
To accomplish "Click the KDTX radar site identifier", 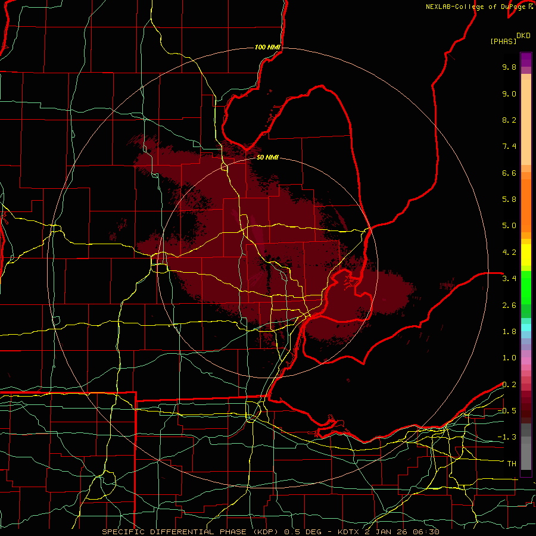I will tap(350, 532).
